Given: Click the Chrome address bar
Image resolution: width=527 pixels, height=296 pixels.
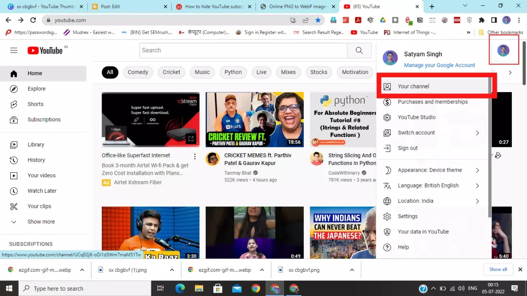Looking at the screenshot, I should [169, 20].
